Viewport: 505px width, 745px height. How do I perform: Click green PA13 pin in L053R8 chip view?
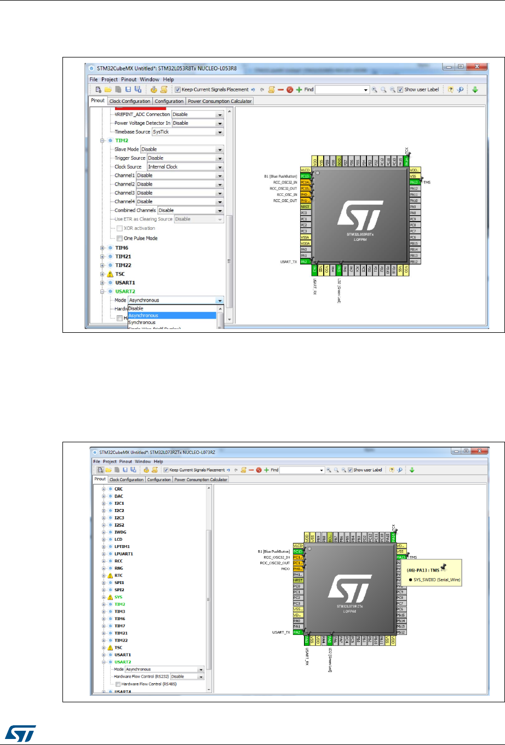415,182
